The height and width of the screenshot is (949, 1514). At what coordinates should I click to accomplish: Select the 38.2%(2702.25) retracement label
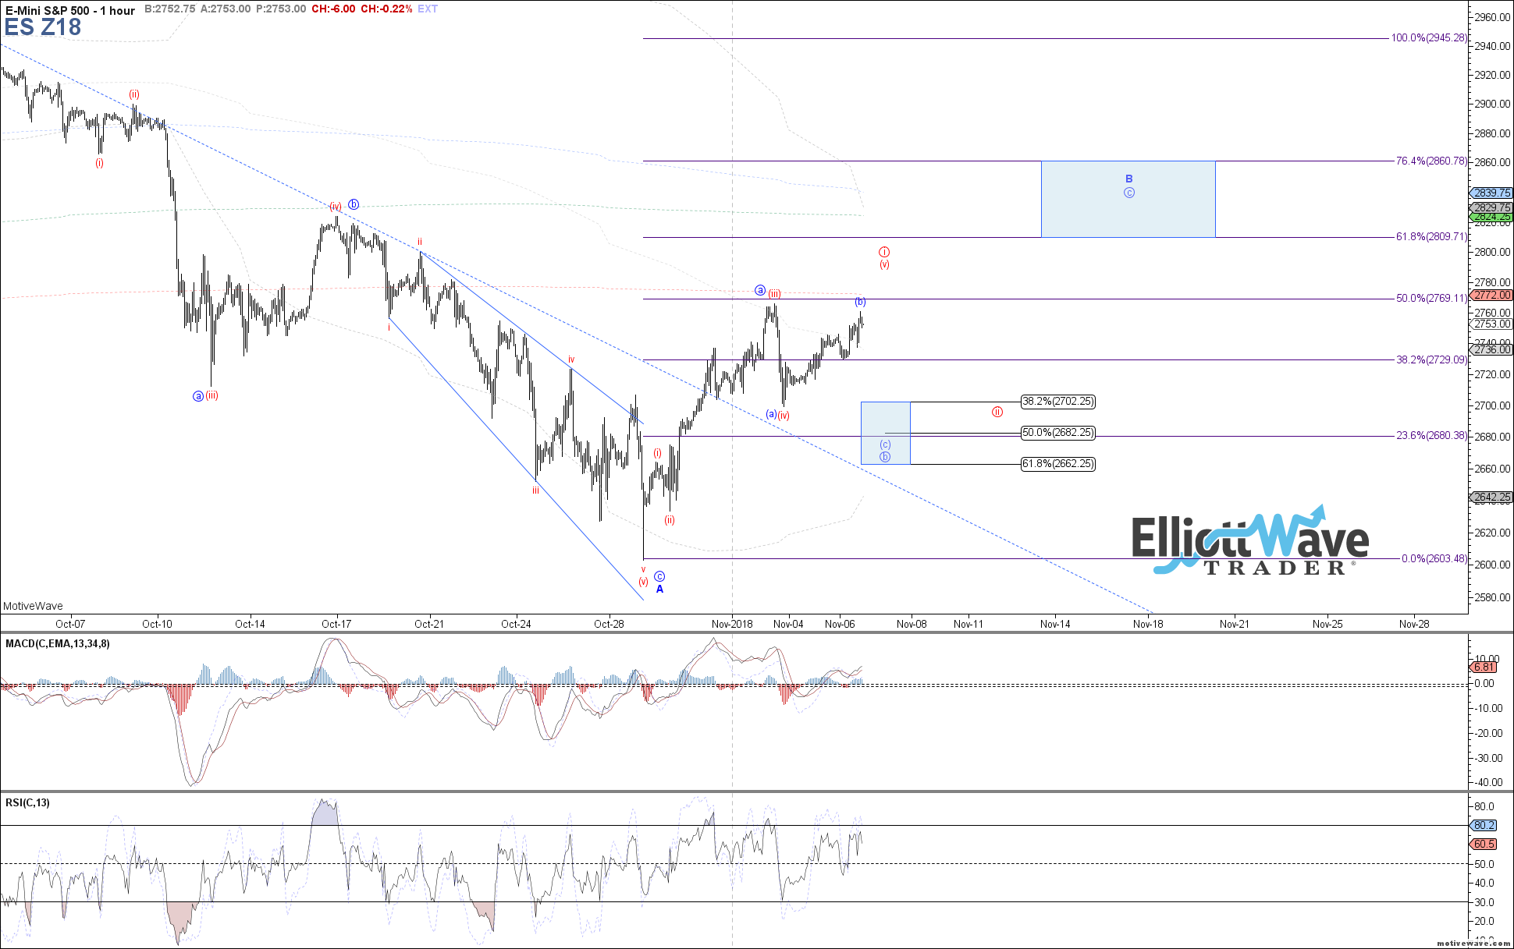click(x=1057, y=402)
